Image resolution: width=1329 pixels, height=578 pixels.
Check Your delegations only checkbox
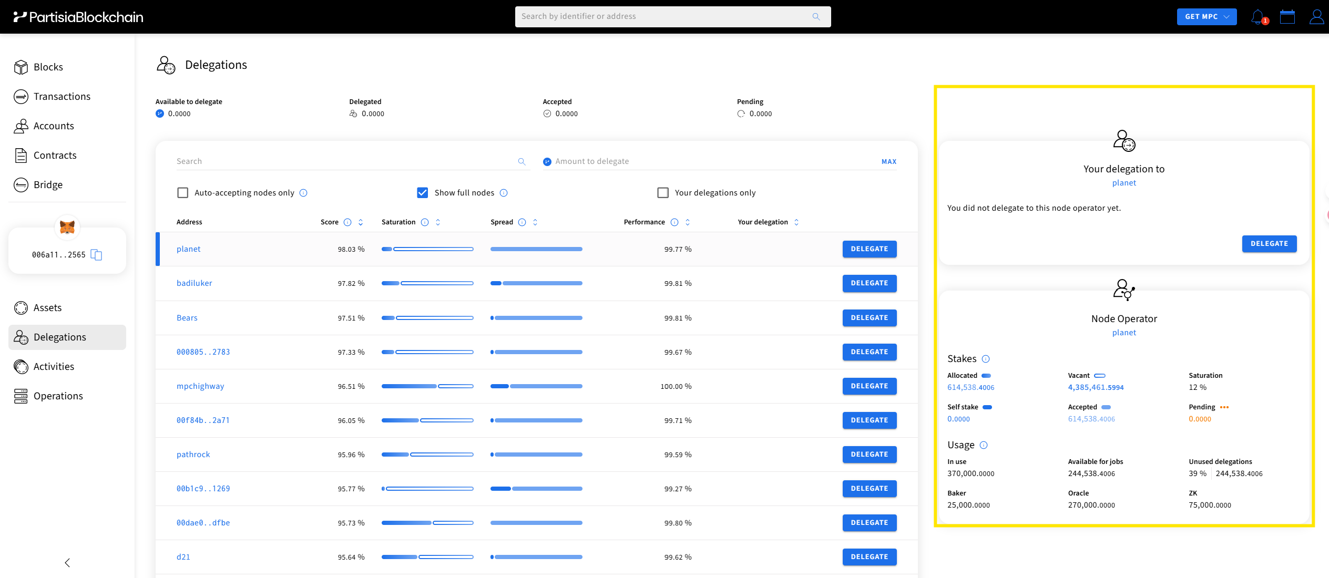point(663,193)
